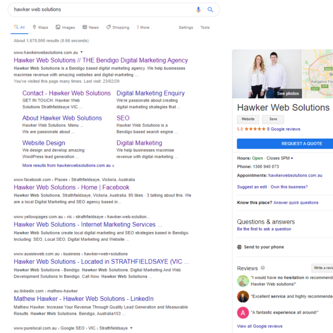Image resolution: width=333 pixels, height=333 pixels.
Task: Open the Digital Marketing Enquiry sitelink
Action: tap(150, 93)
